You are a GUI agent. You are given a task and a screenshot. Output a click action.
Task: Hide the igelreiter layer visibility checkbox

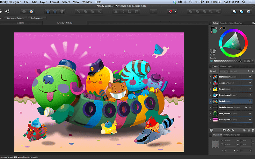click(250, 83)
